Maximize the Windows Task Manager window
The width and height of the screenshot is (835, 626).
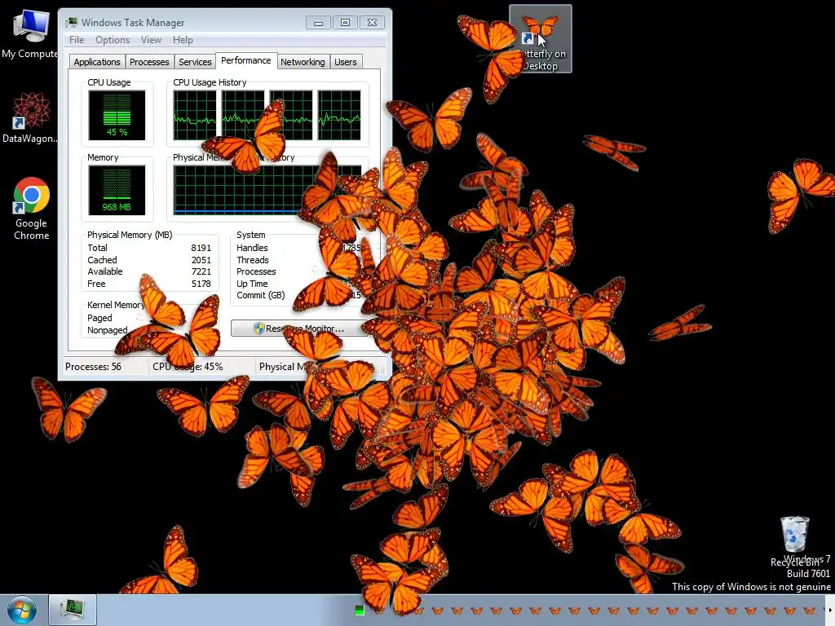[345, 22]
